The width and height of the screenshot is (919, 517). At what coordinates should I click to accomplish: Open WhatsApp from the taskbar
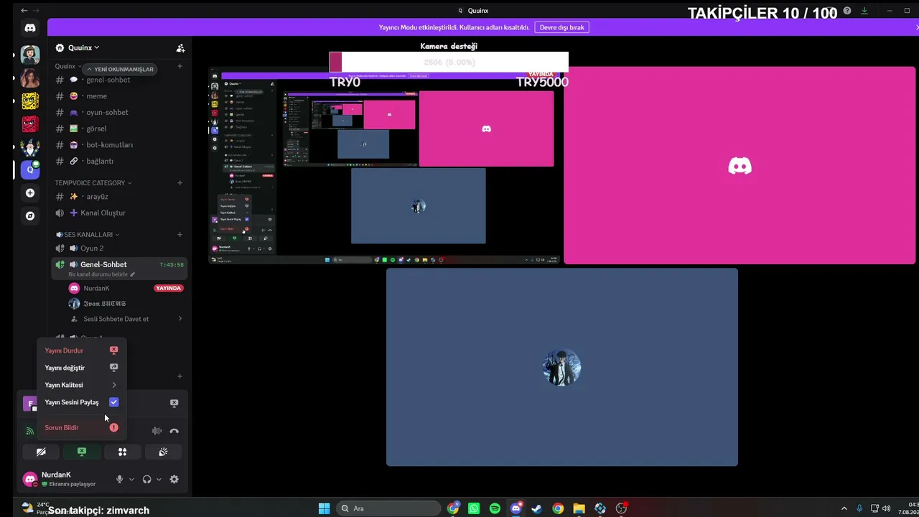coord(474,508)
